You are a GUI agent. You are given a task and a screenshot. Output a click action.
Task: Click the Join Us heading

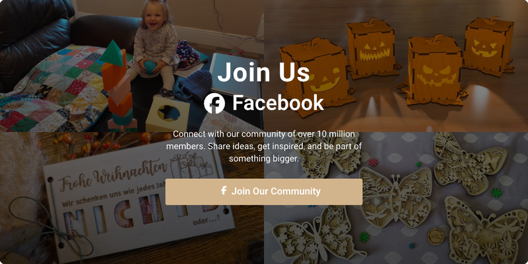[263, 72]
